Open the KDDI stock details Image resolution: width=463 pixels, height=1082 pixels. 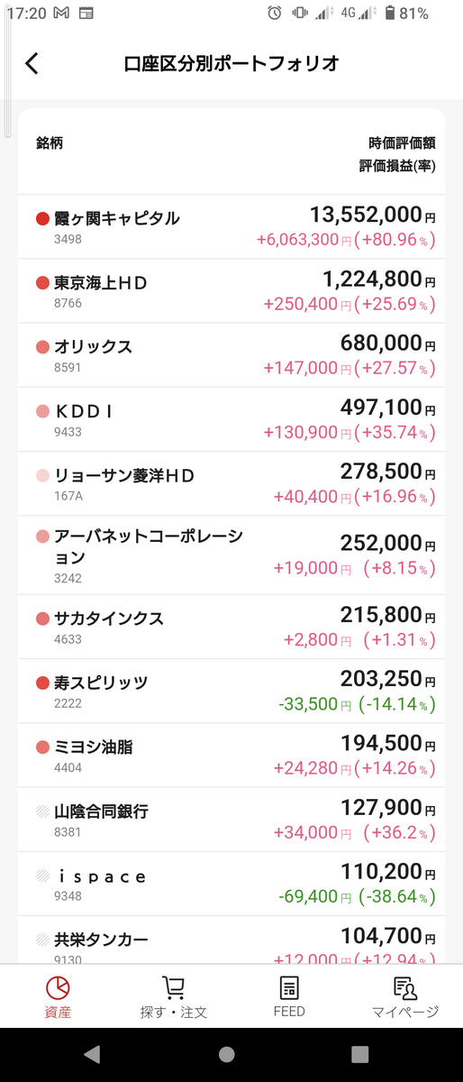point(231,419)
